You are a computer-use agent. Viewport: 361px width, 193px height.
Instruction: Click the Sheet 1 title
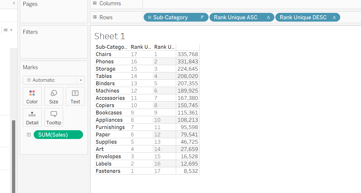pos(110,36)
